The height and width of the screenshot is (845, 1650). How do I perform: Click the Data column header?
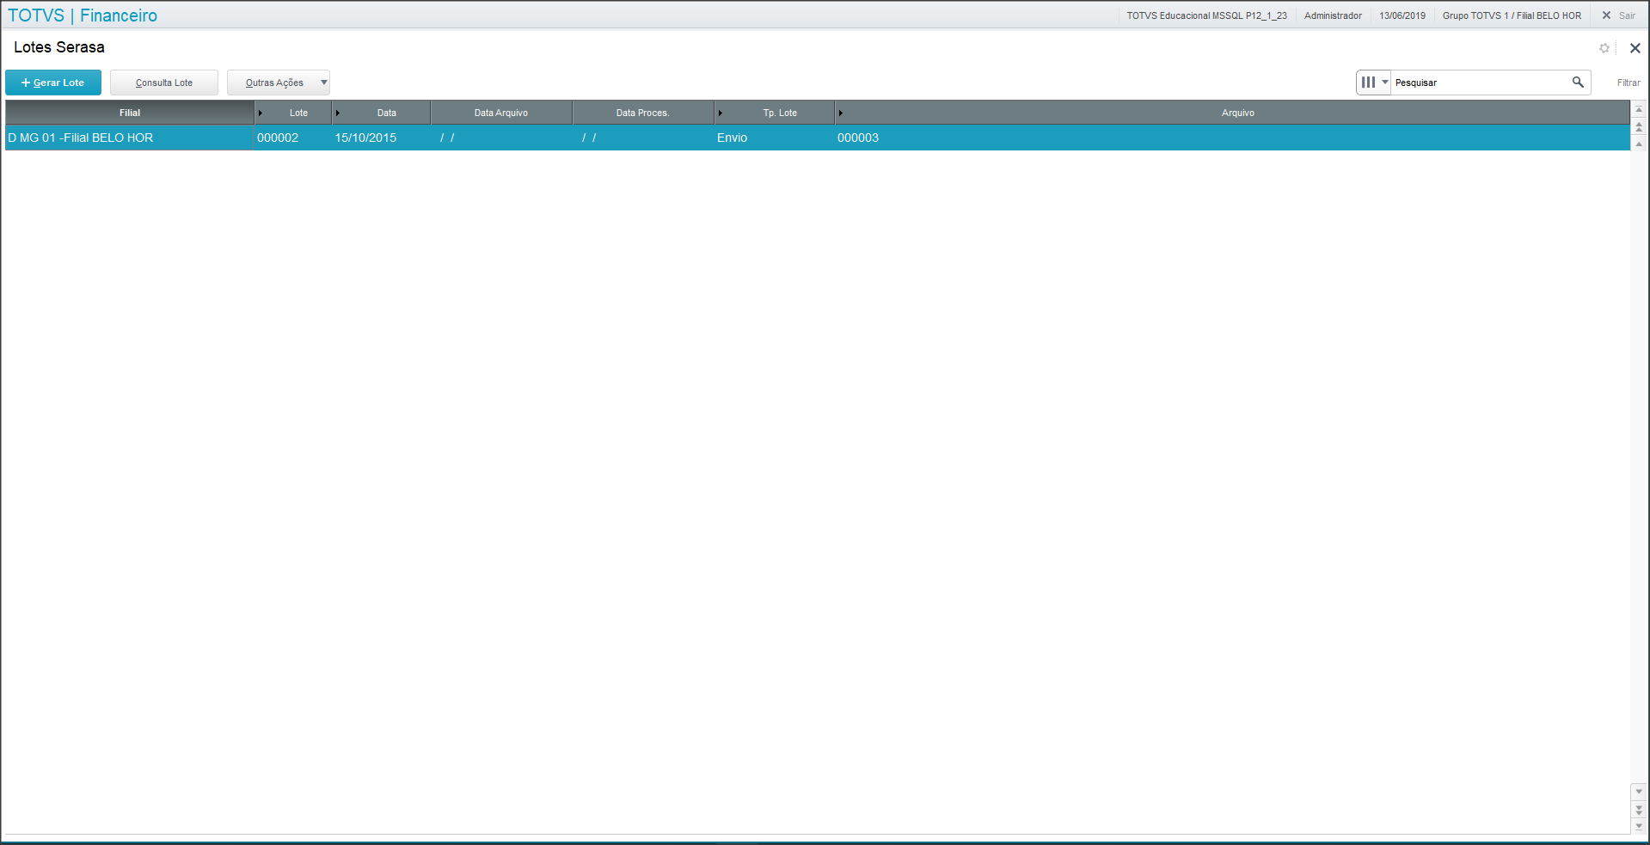click(x=382, y=113)
